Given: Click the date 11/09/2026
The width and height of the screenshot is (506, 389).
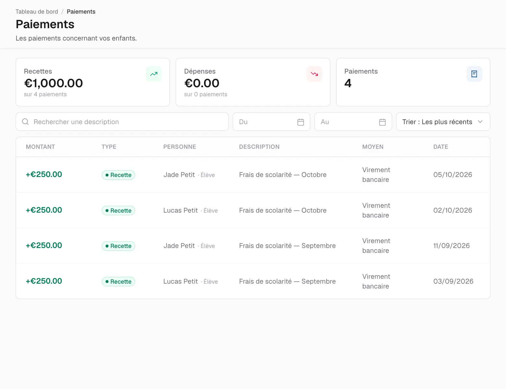Looking at the screenshot, I should coord(452,246).
